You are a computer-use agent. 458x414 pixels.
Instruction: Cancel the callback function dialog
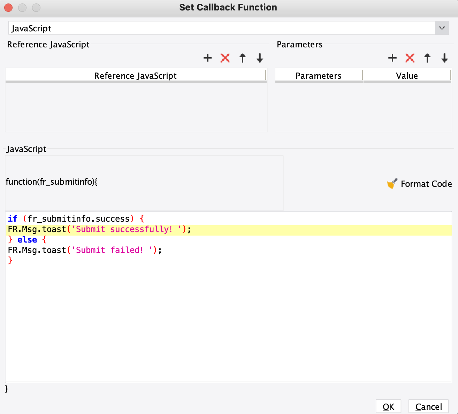[x=428, y=407]
